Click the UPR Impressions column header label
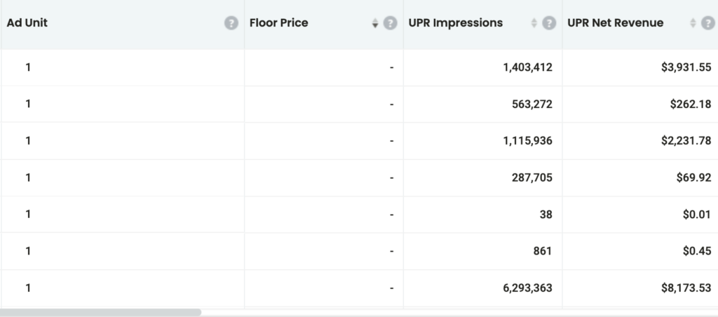 (455, 22)
